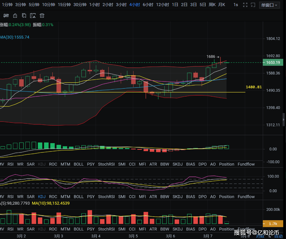286x239 pixels.
Task: Select the highlighted 4小时 timeframe
Action: pyautogui.click(x=135, y=5)
